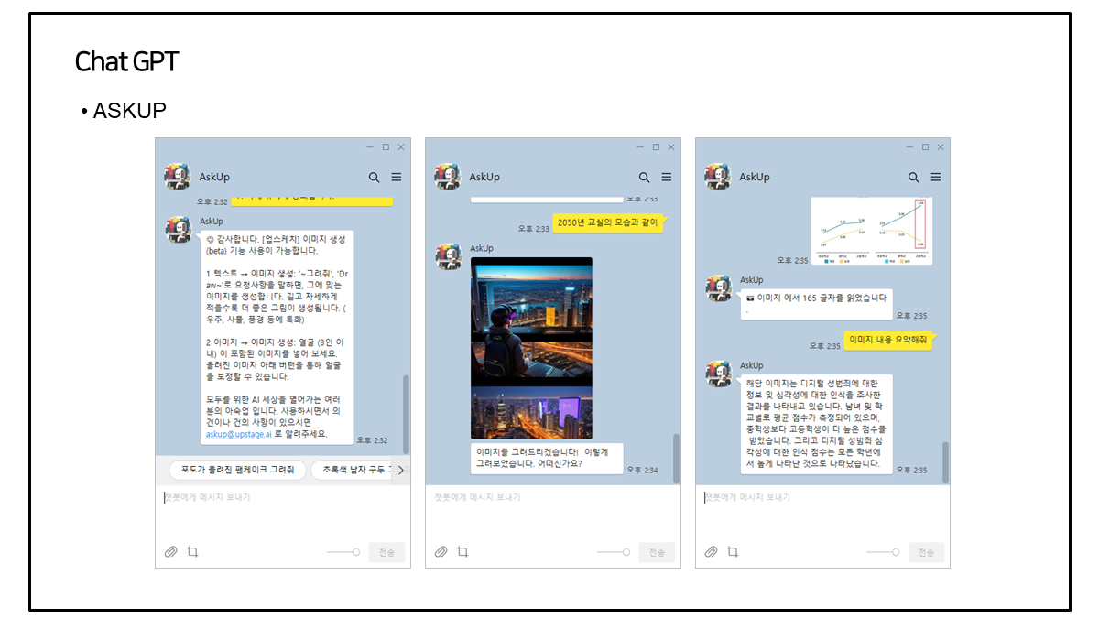Screen dimensions: 1099x618
Task: Click the right window chat scrollbar
Action: [946, 462]
